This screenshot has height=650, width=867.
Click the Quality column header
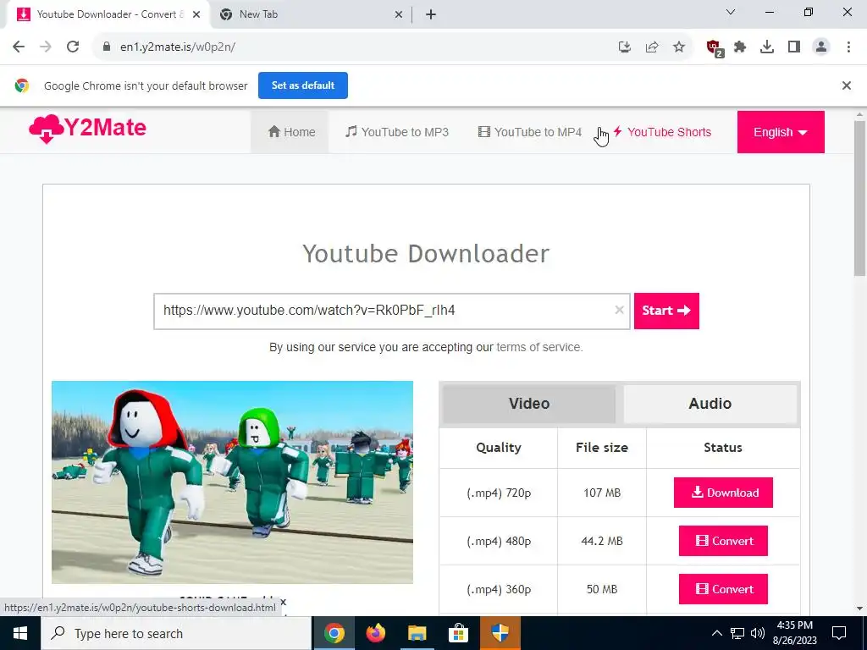coord(499,448)
